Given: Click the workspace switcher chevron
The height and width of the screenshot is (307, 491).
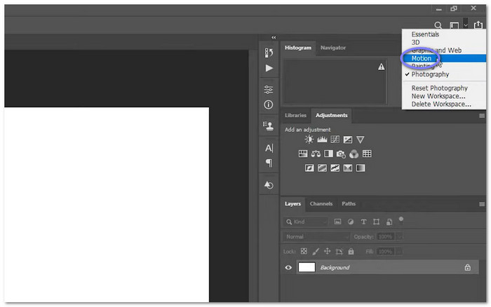Looking at the screenshot, I should tap(466, 25).
